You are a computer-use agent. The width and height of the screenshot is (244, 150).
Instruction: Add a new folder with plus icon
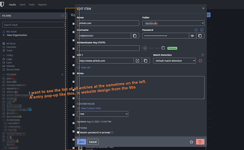pyautogui.click(x=62, y=75)
